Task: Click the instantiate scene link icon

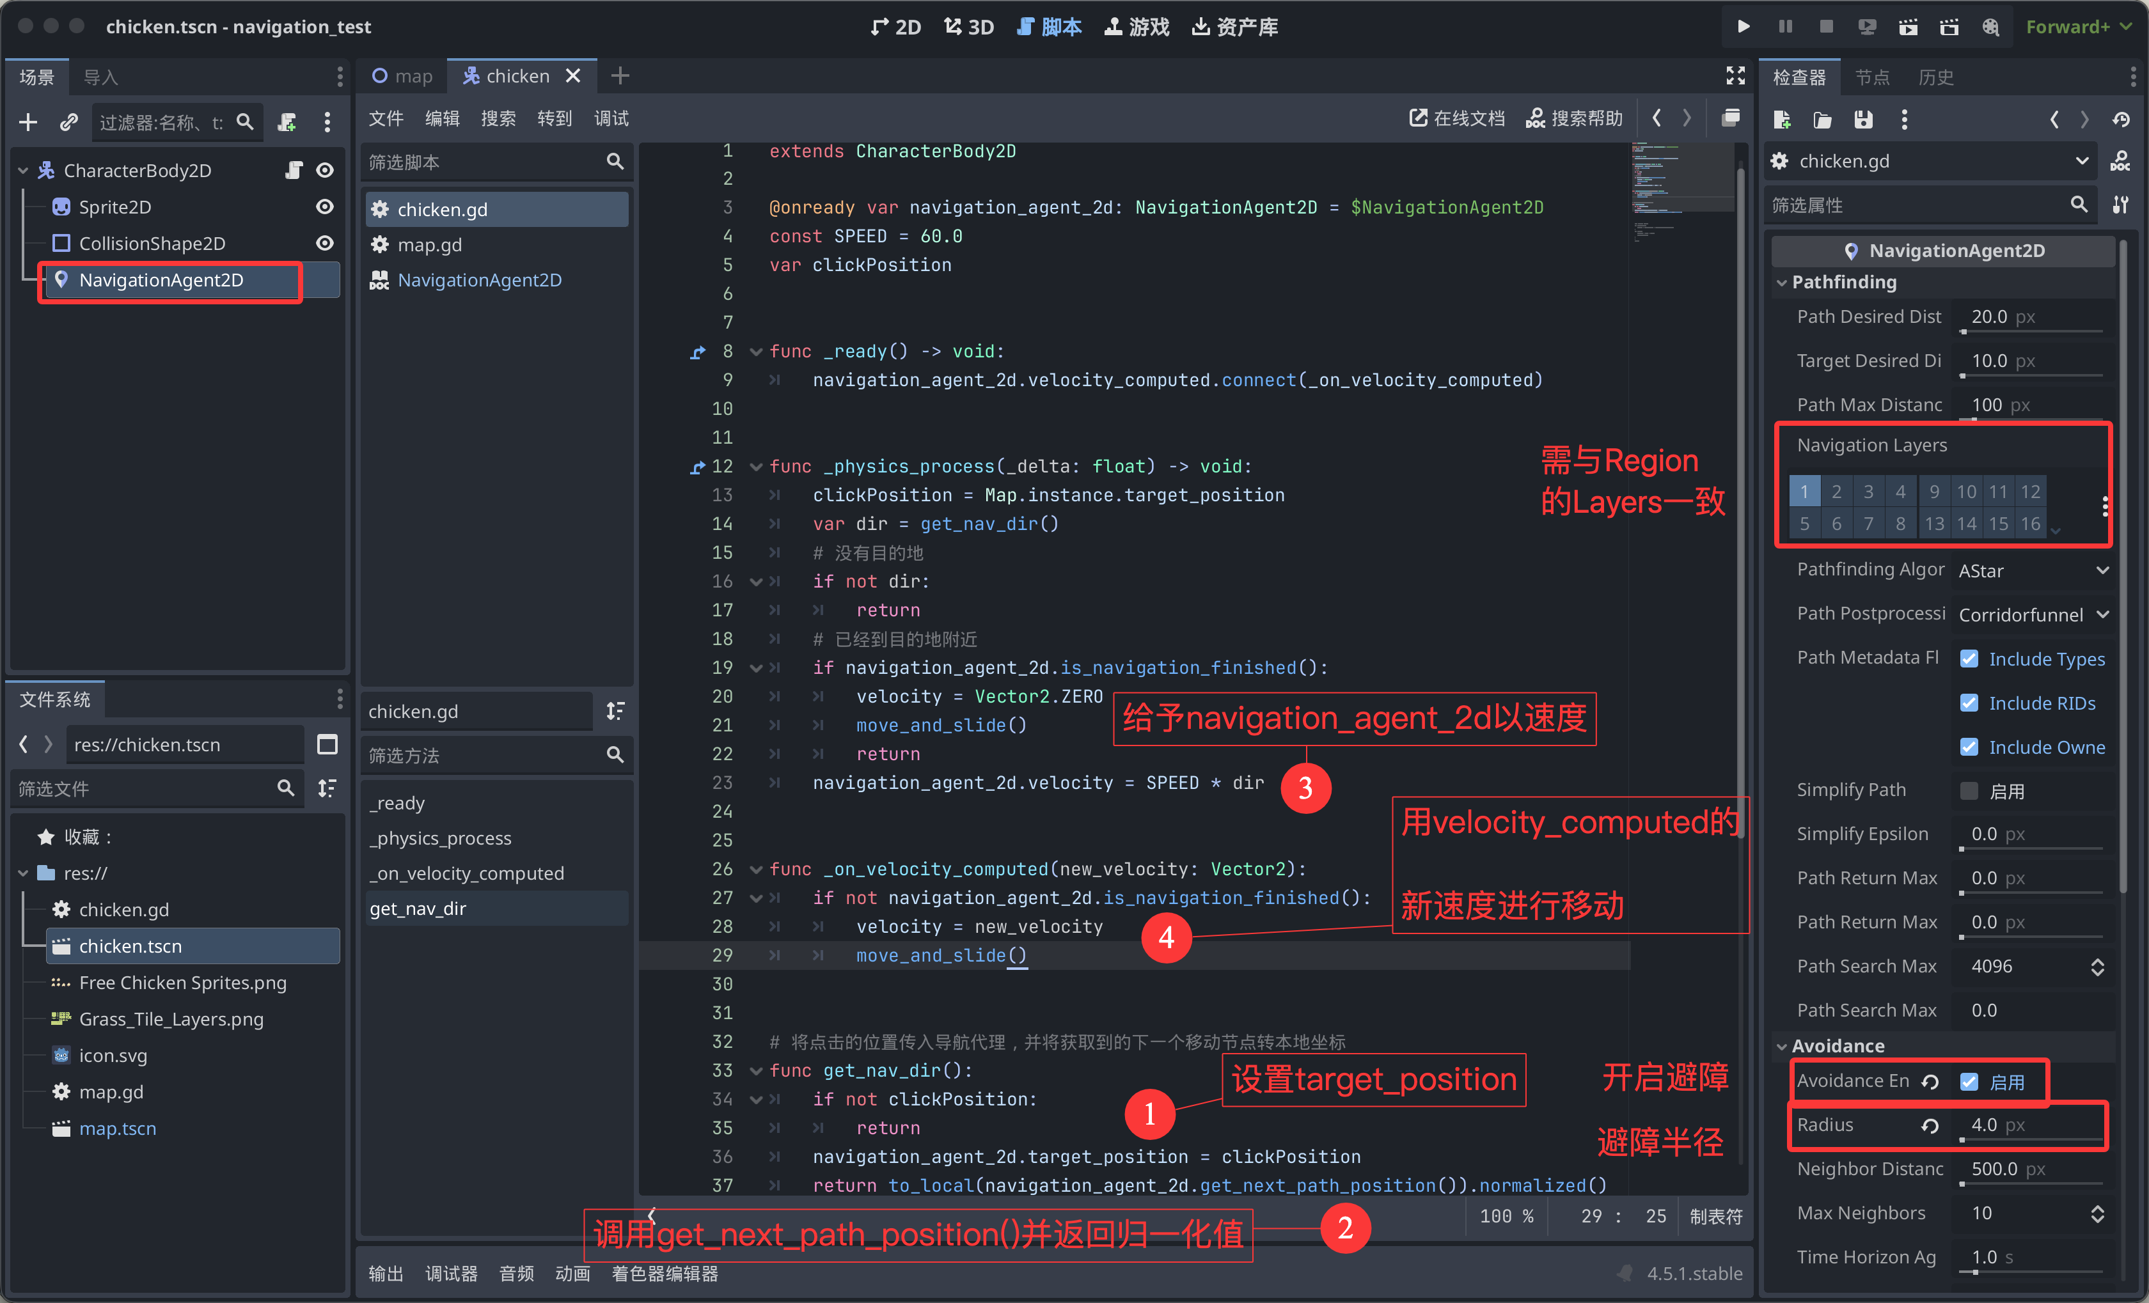Action: point(69,122)
